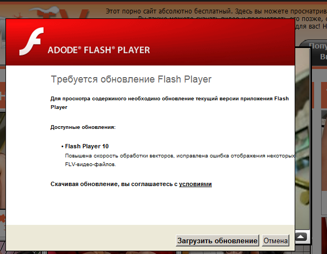Select the Flash Player 10 update item
Screen dimensions: 327x254
pyautogui.click(x=87, y=146)
